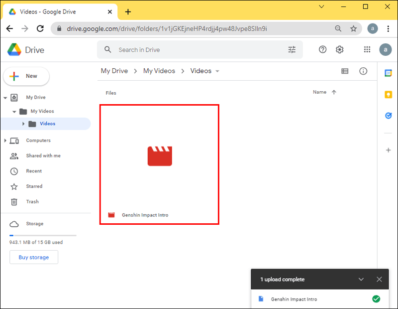398x309 pixels.
Task: Open search filter options icon
Action: pyautogui.click(x=292, y=50)
